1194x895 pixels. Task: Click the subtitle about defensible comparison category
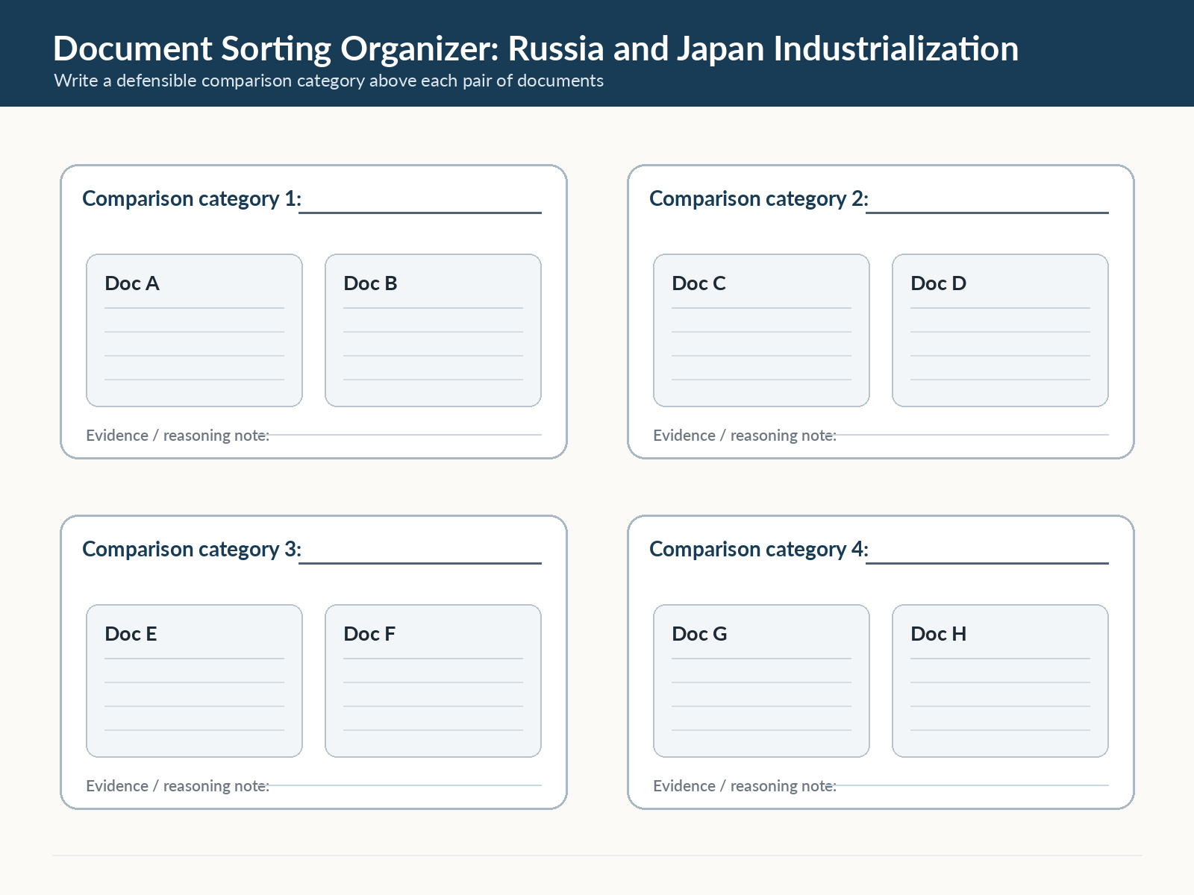point(328,81)
